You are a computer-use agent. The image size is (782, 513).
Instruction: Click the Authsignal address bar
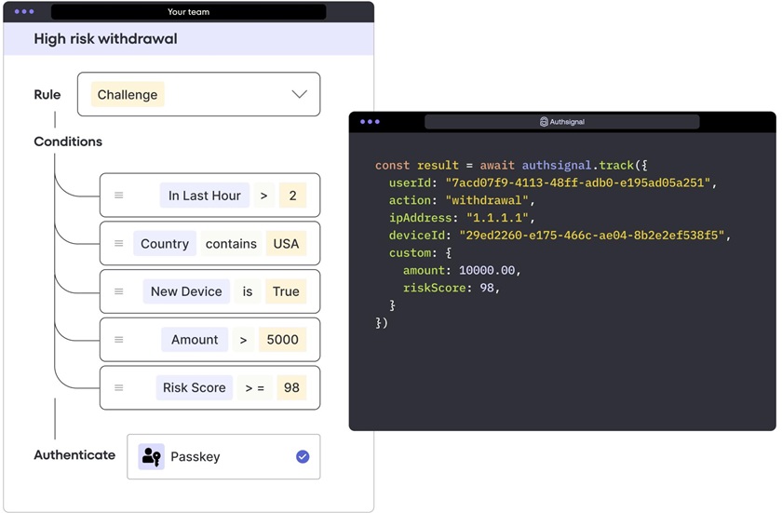click(x=562, y=122)
